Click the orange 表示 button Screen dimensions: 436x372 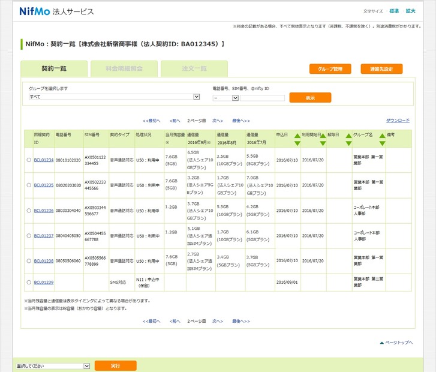310,98
